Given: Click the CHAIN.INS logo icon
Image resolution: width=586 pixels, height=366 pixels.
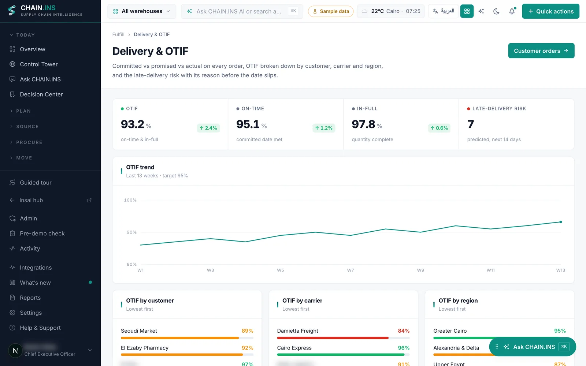Looking at the screenshot, I should (12, 11).
